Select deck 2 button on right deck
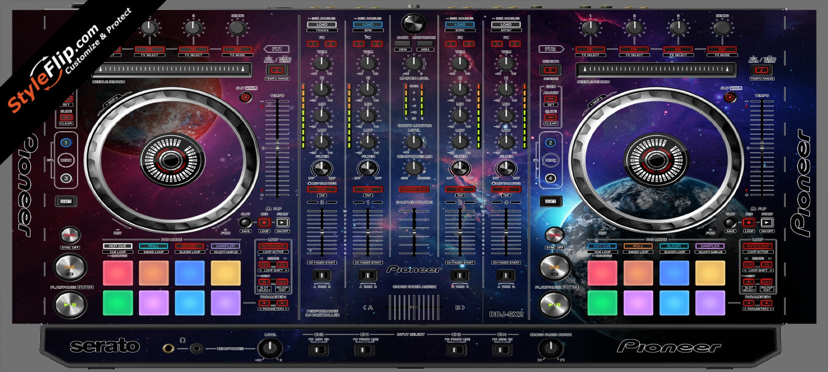 click(550, 142)
